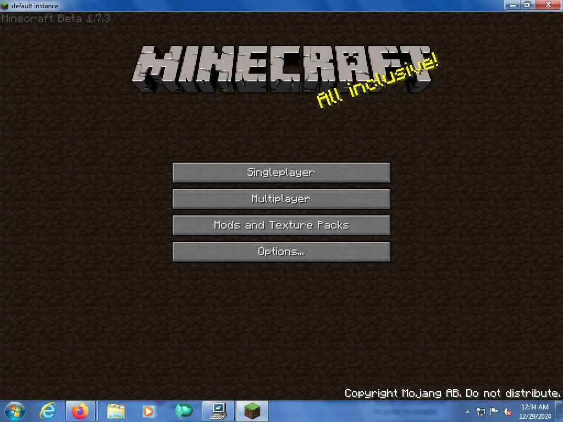Open the Multiplayer menu

(281, 199)
